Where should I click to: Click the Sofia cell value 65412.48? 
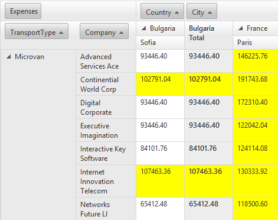pyautogui.click(x=160, y=209)
